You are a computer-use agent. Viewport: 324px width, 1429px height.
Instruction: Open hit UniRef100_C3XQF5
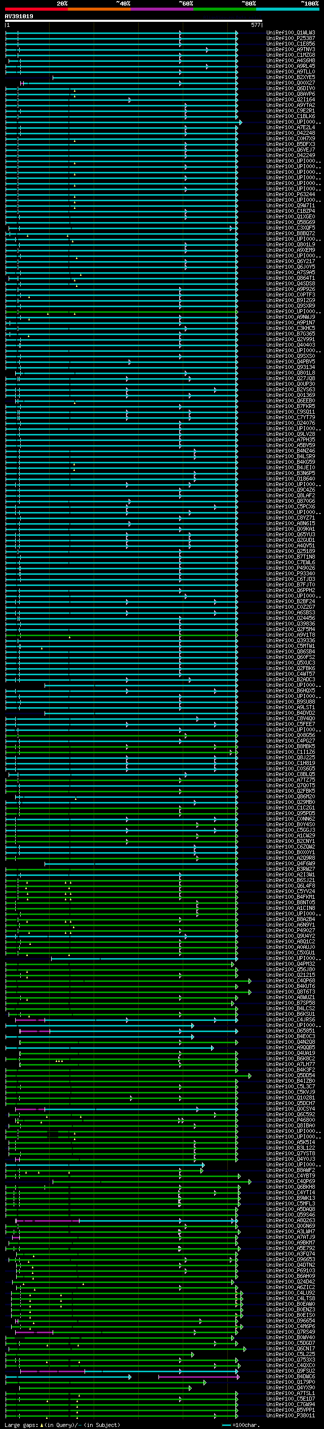click(x=291, y=228)
